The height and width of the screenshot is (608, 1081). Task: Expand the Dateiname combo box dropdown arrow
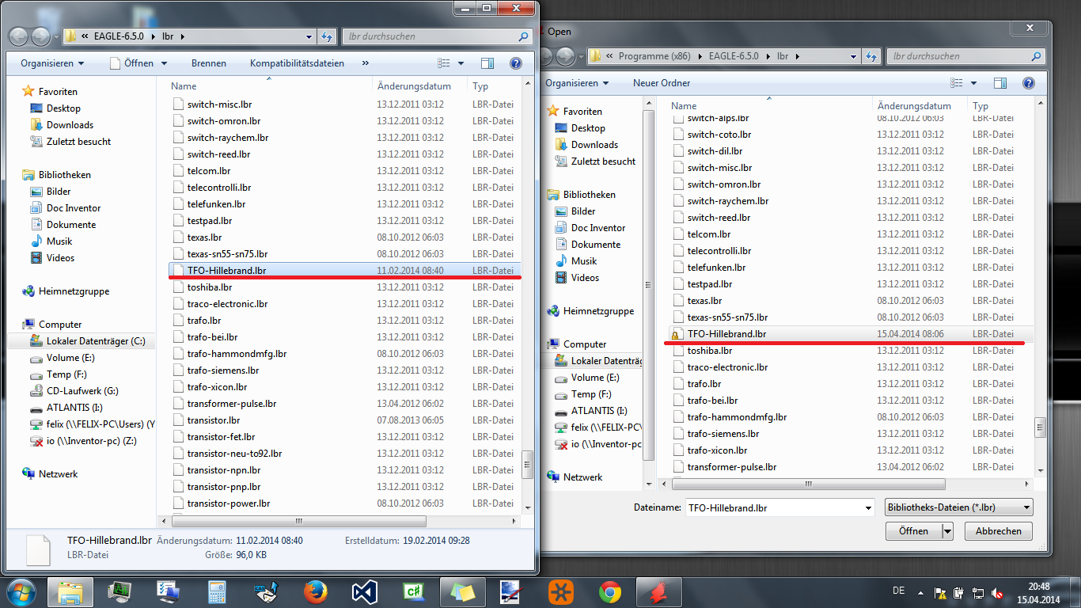click(x=867, y=507)
